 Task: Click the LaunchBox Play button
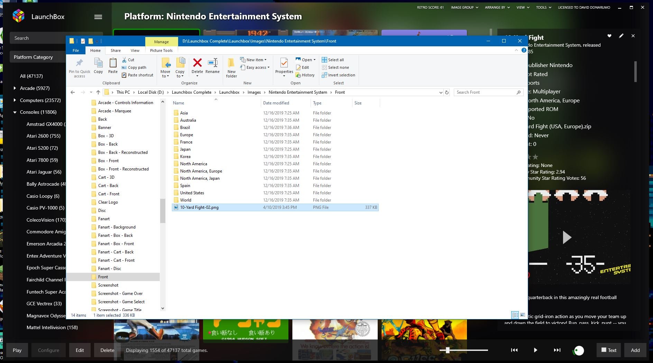point(17,350)
